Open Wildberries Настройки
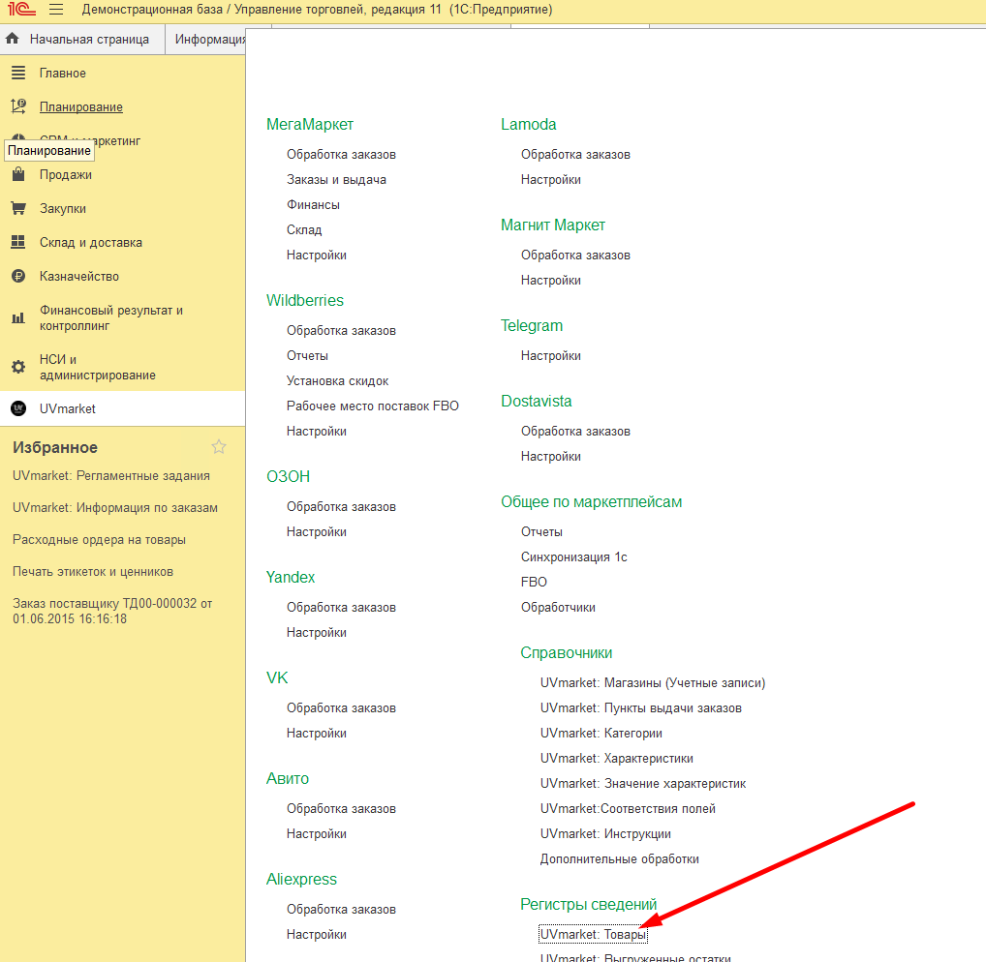 (x=317, y=431)
